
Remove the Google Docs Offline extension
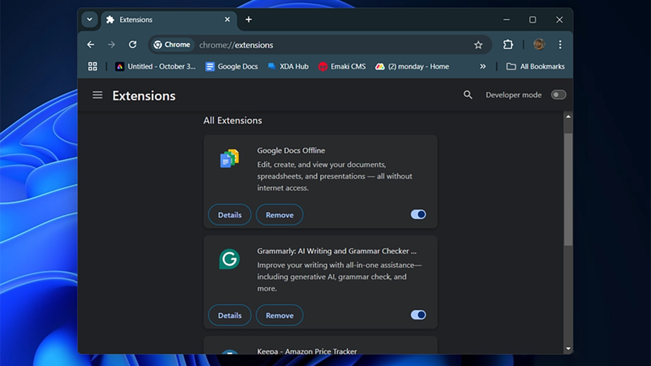[x=280, y=215]
